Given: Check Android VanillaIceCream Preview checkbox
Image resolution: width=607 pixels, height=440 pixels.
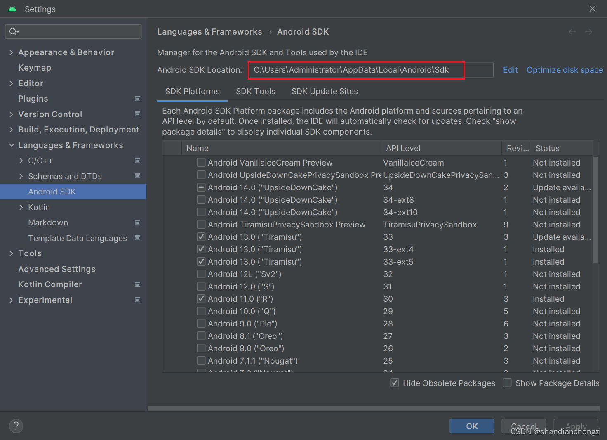Looking at the screenshot, I should tap(201, 163).
